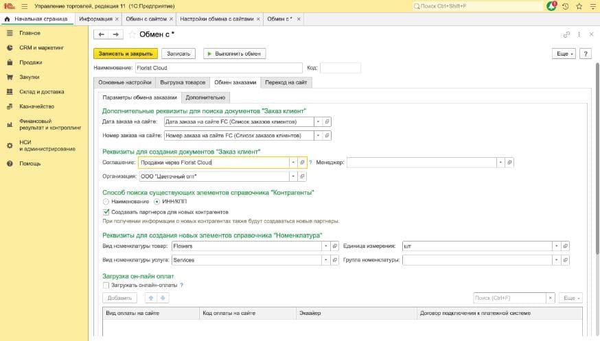This screenshot has height=341, width=600.
Task: Focus the Наименование field Florist Cloud
Action: pyautogui.click(x=218, y=68)
